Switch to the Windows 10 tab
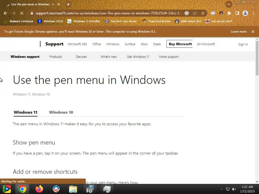The height and width of the screenshot is (194, 259). [61, 112]
